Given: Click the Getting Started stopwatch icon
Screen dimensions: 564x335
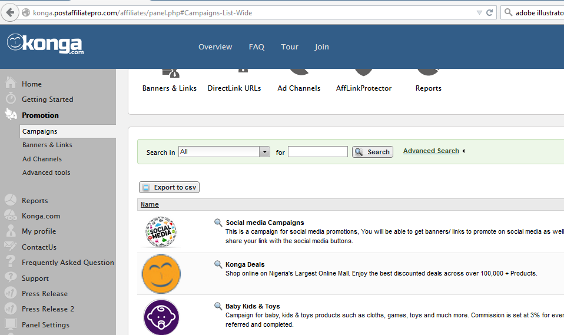Looking at the screenshot, I should tap(11, 98).
